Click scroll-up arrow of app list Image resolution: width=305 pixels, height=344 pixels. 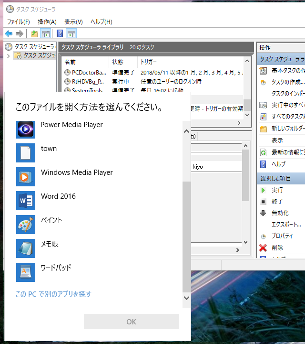tap(186, 131)
